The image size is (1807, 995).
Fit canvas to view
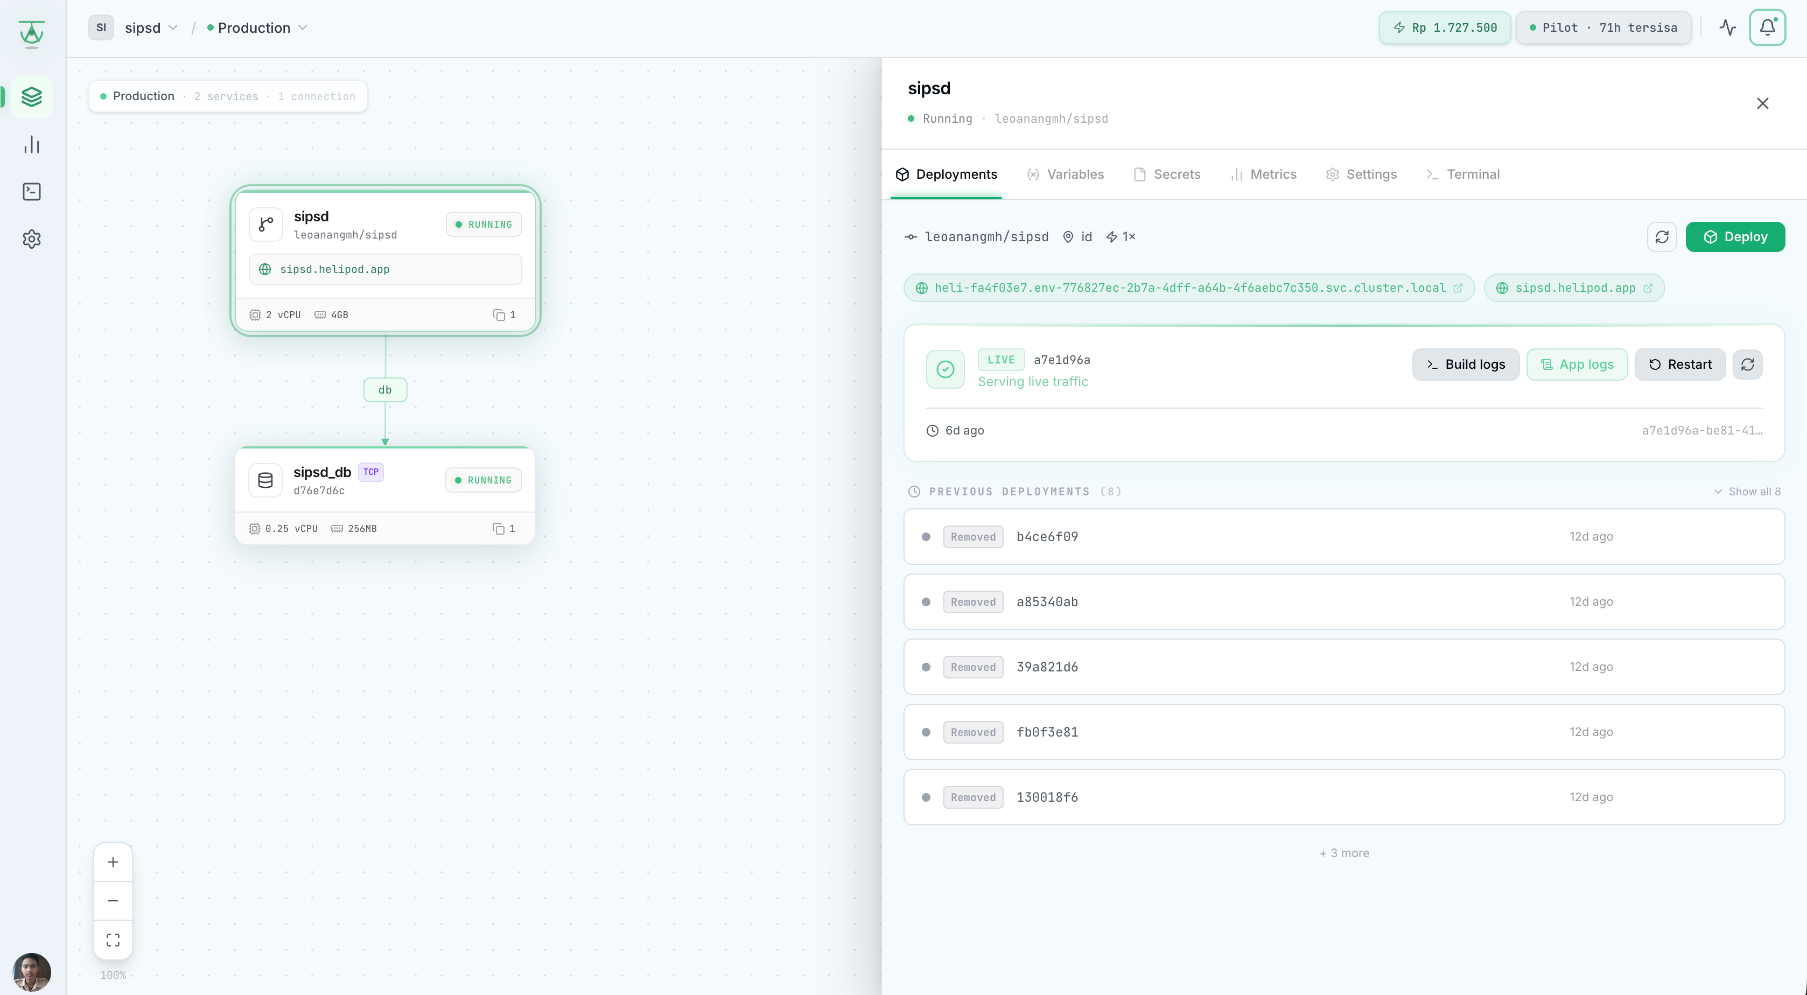(113, 940)
